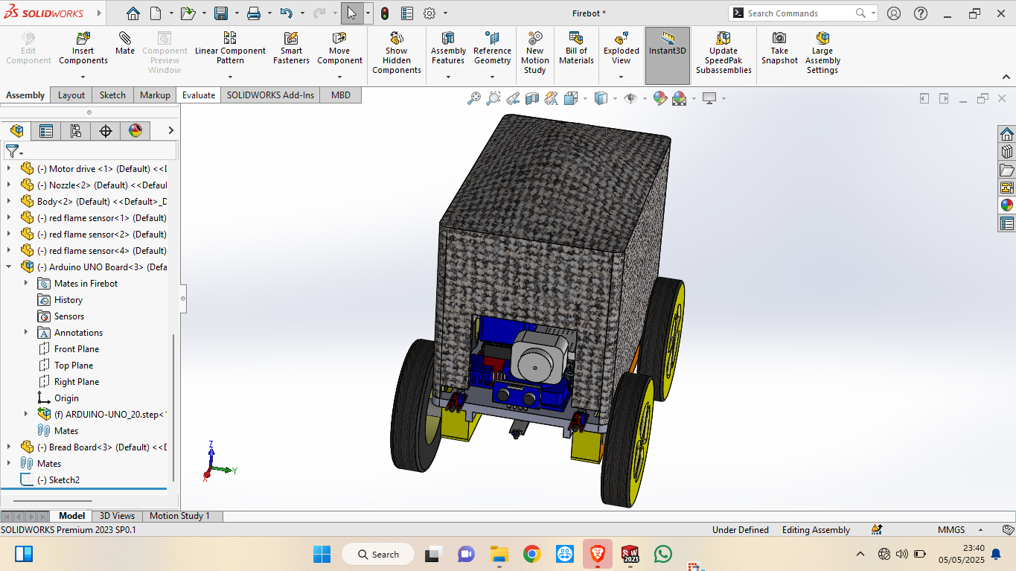Open the MMGS unit system menu
Viewport: 1016px width, 571px height.
(959, 530)
